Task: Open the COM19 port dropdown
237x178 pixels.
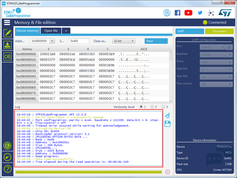Action: coord(212,47)
